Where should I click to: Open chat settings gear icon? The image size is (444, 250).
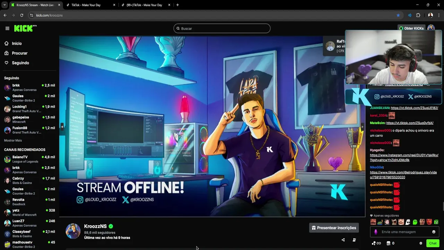421,243
